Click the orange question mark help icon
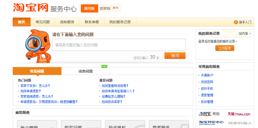 pyautogui.click(x=236, y=22)
